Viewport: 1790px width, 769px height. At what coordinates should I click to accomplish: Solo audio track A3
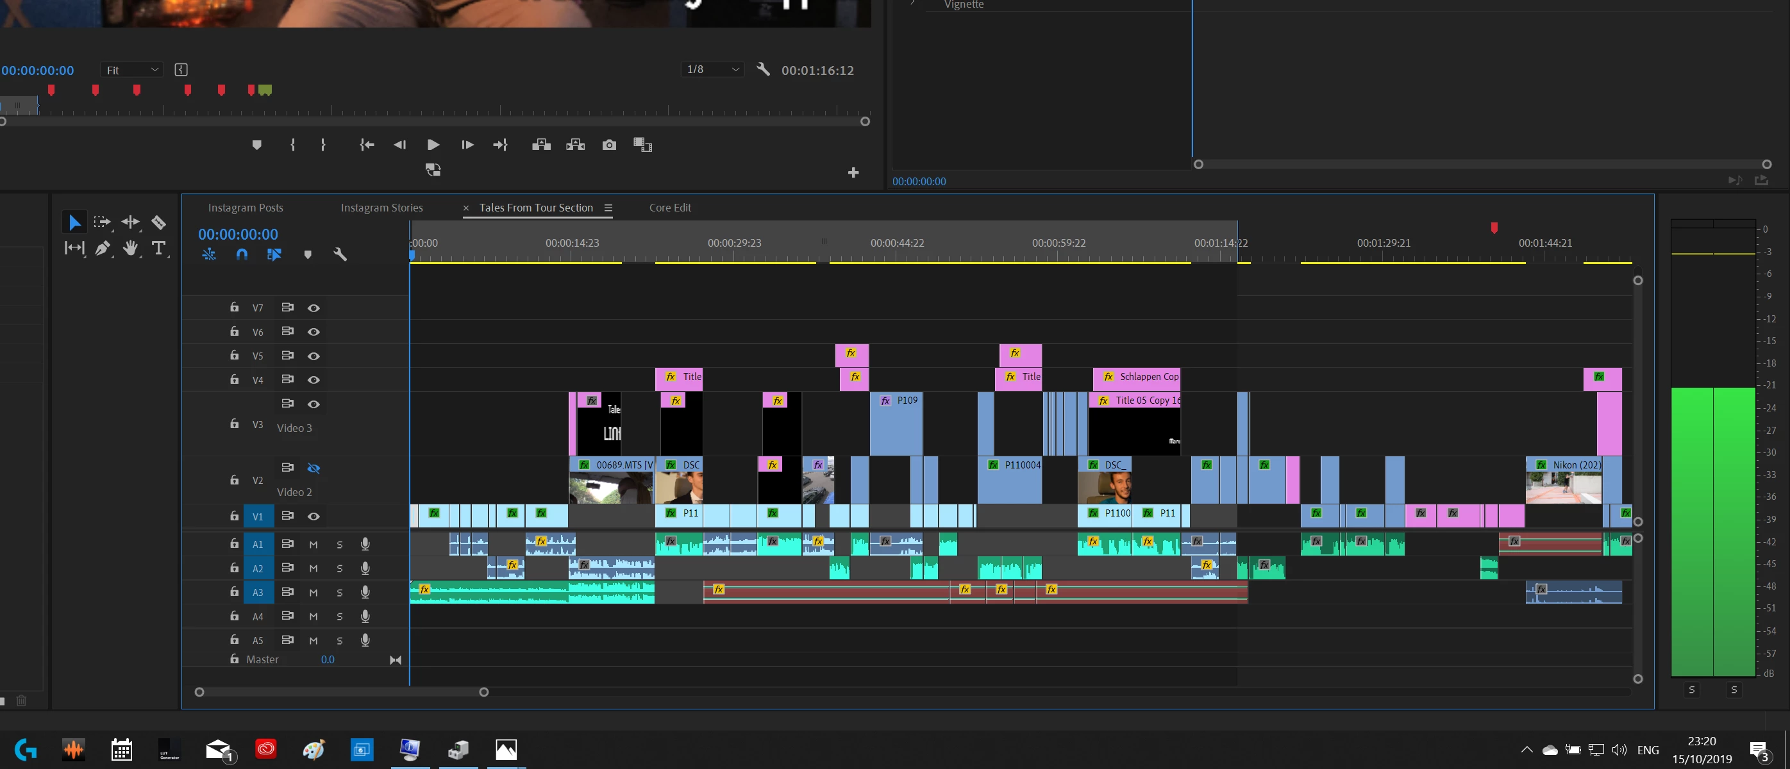(340, 593)
